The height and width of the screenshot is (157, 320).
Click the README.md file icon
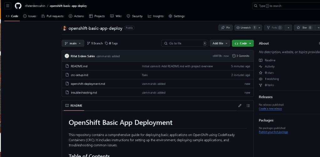coord(67,66)
